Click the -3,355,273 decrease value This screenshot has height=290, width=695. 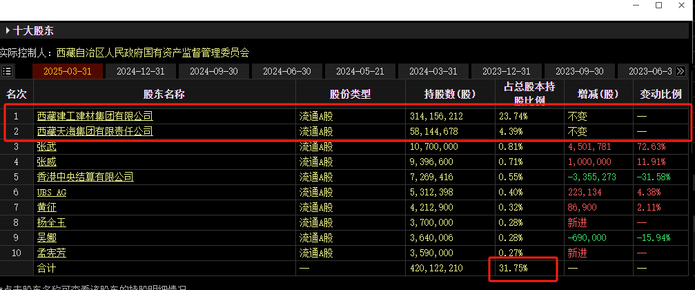pyautogui.click(x=591, y=177)
